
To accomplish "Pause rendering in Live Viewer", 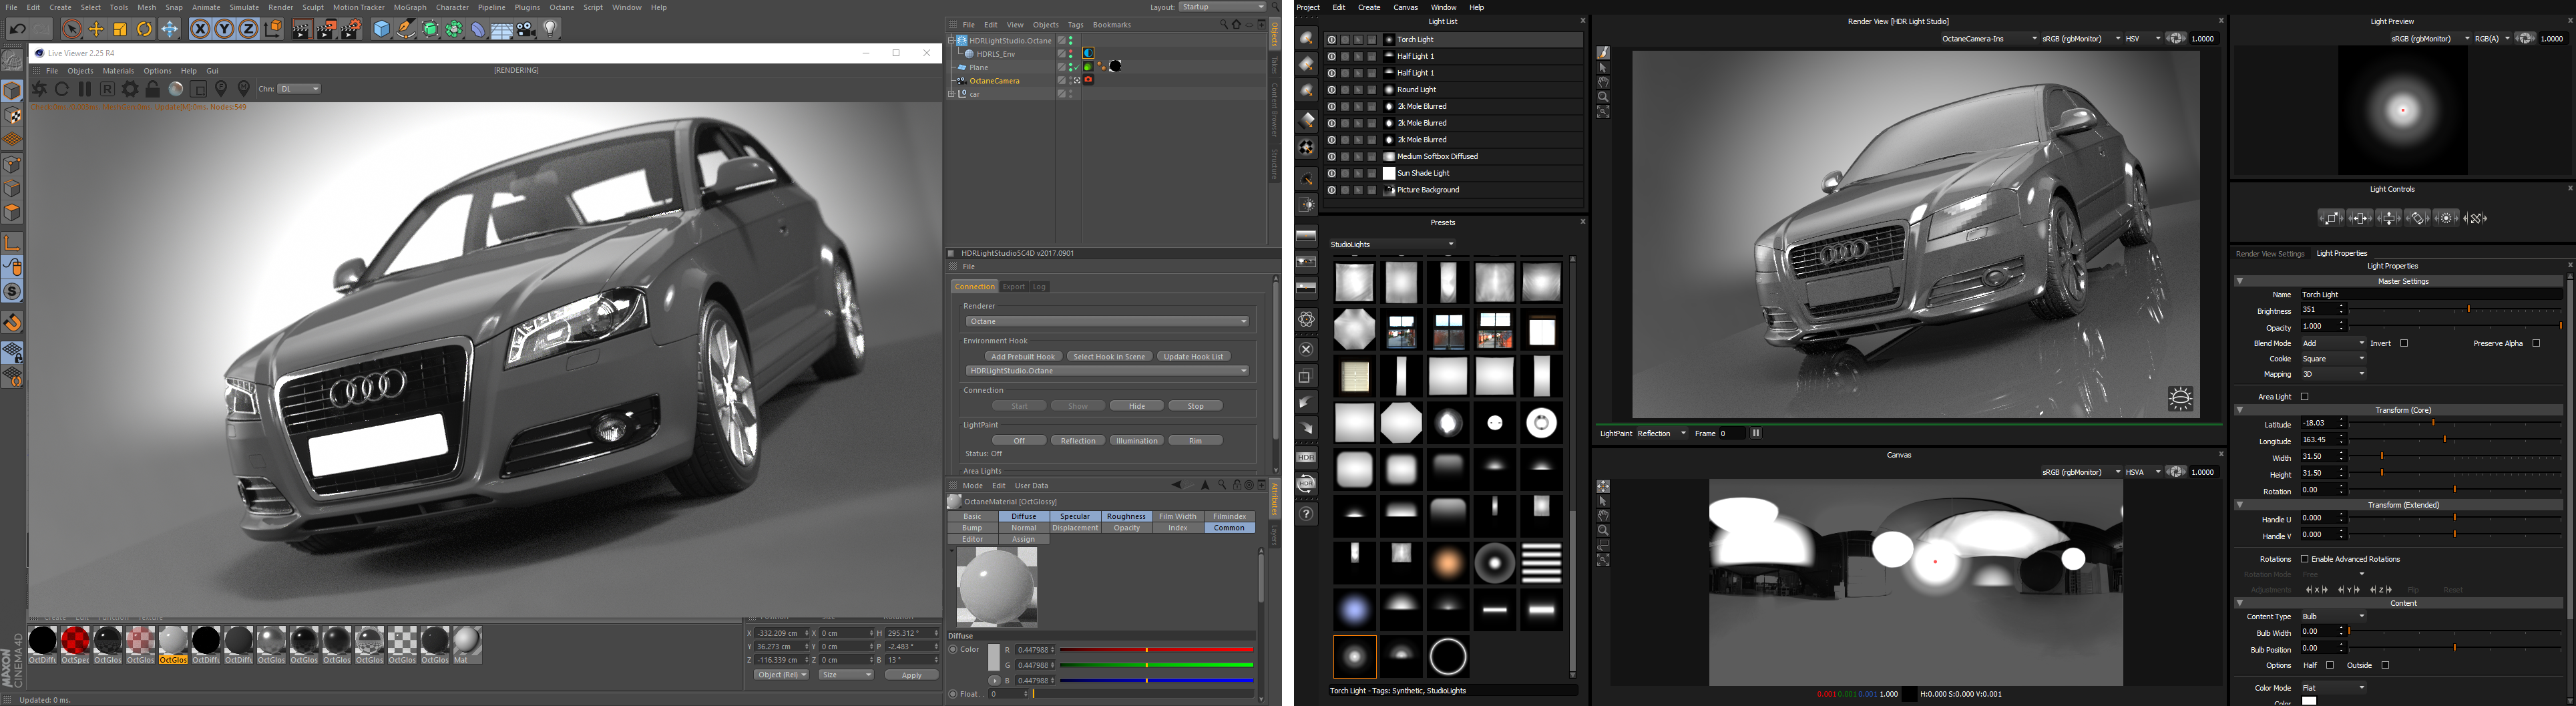I will (x=85, y=89).
